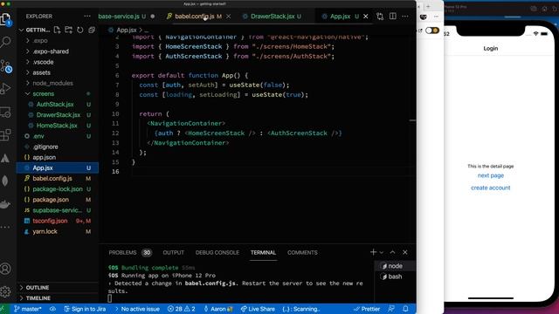
Task: Open the Explorer view in activity bar
Action: (x=6, y=19)
